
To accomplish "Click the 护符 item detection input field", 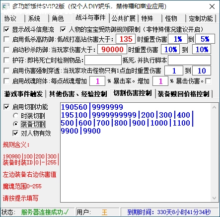I will (103, 60).
